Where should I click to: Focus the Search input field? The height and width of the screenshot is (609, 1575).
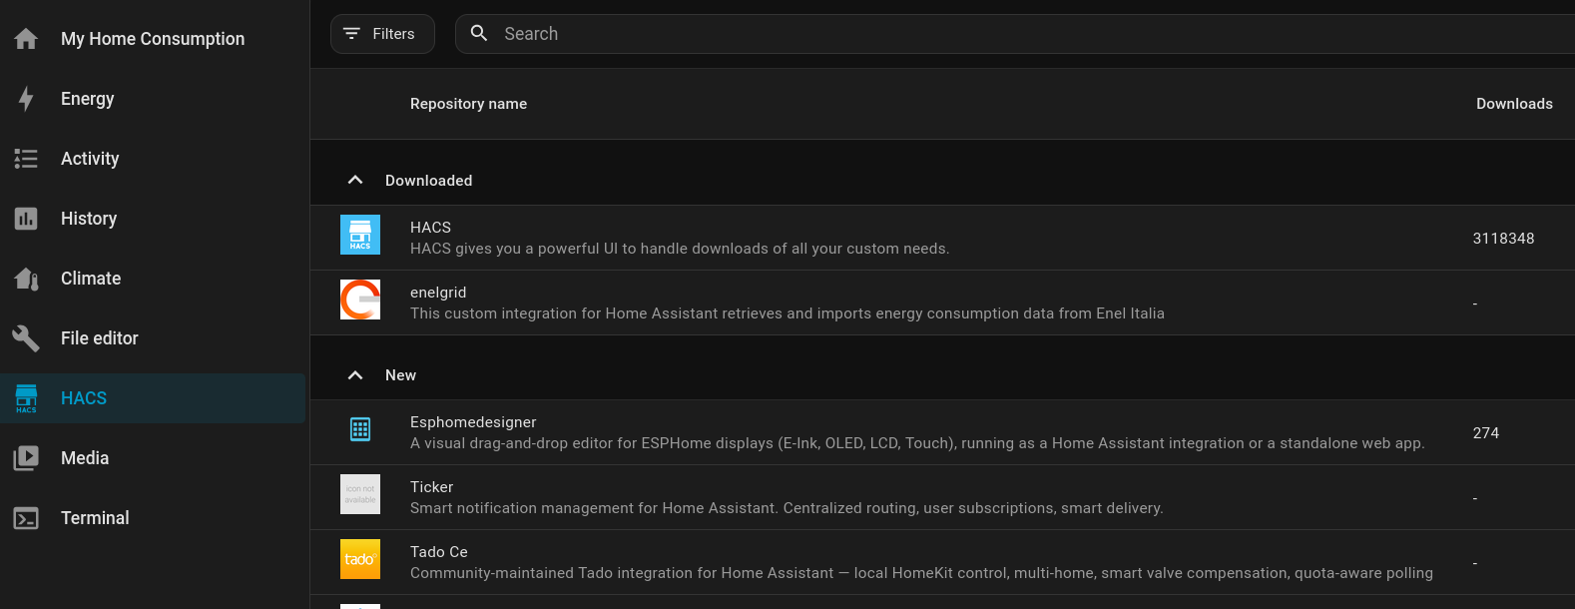(x=1015, y=34)
